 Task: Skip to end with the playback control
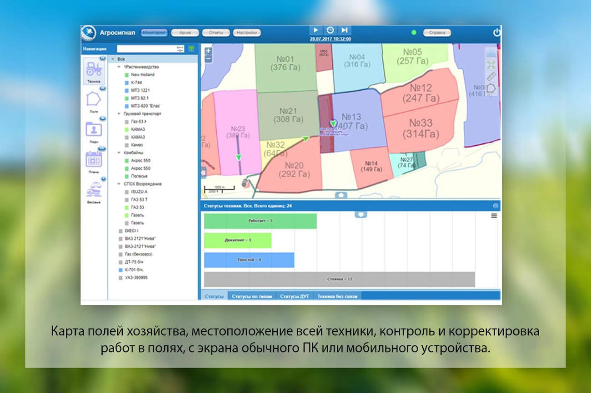345,30
